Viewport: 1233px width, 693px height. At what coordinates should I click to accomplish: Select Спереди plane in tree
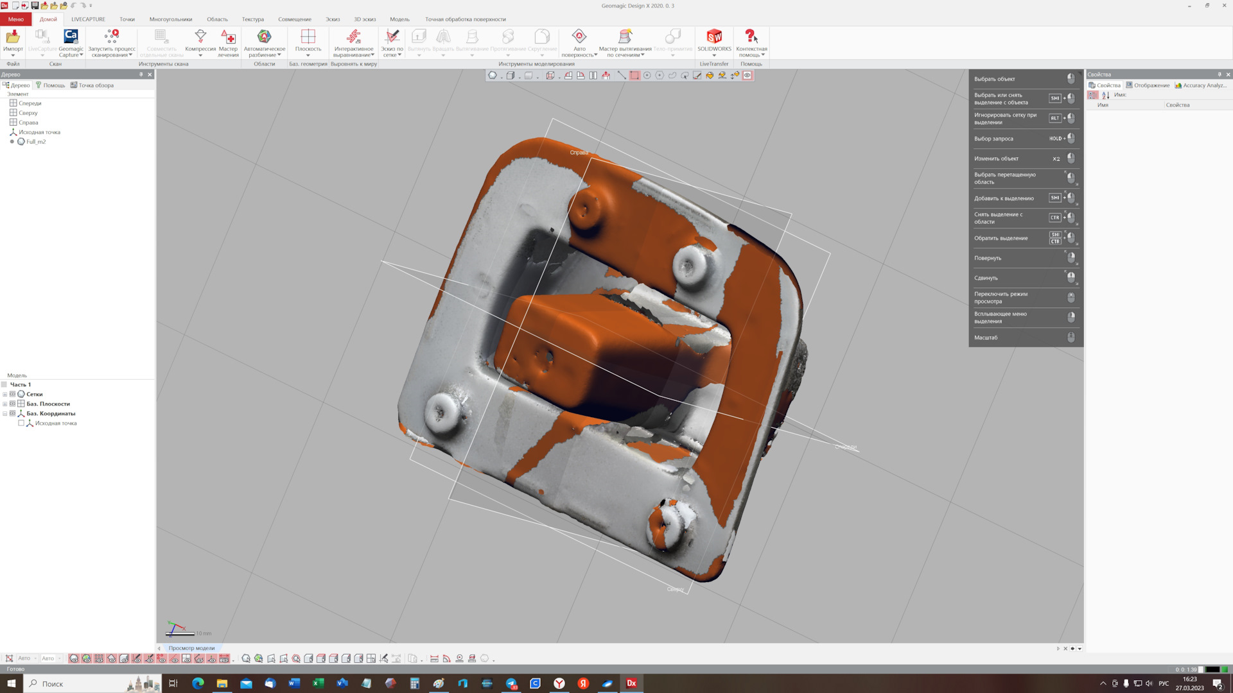30,103
